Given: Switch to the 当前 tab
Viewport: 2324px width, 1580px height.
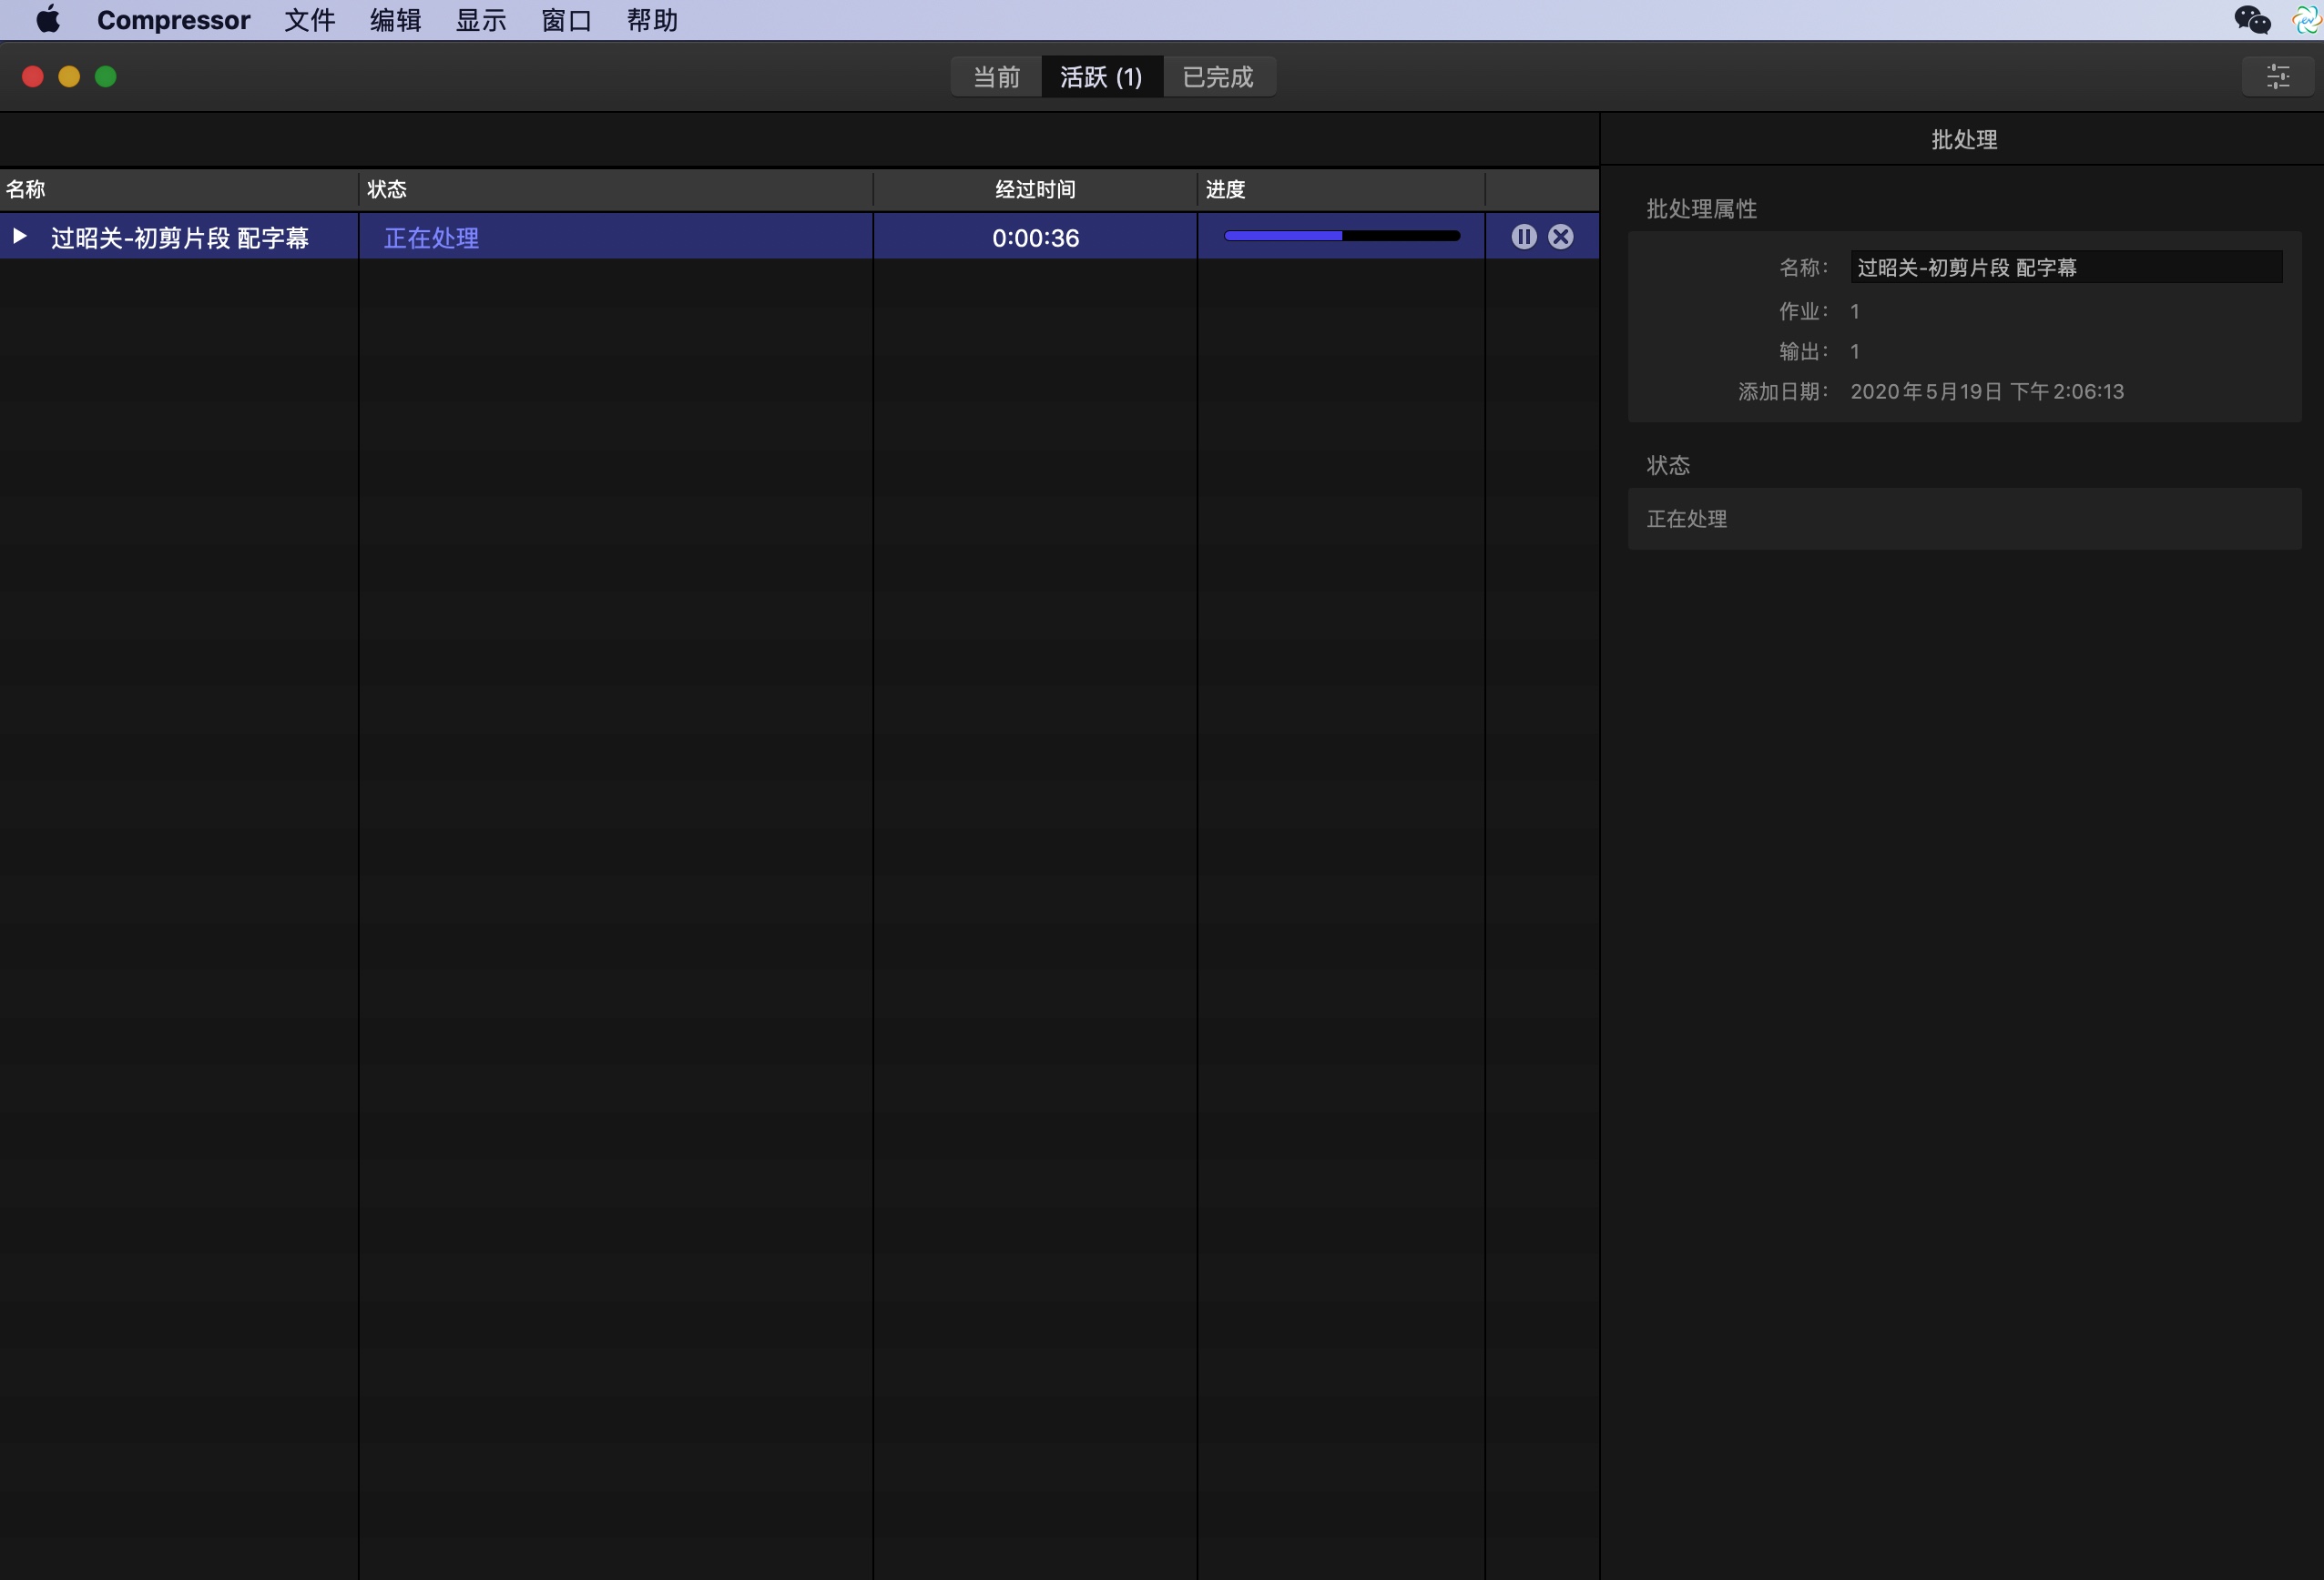Looking at the screenshot, I should 996,77.
